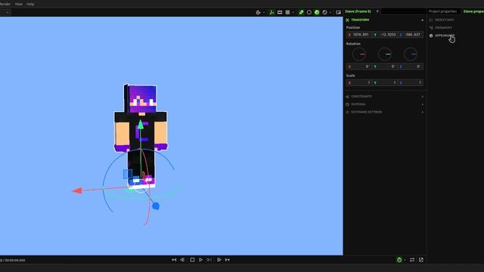Screen dimensions: 484x272
Task: Select the textured sphere render mode icon
Action: 324,12
